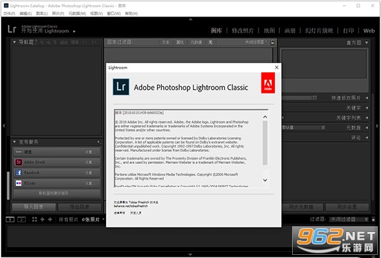Select main window display icon 1
The height and width of the screenshot is (258, 381).
[10, 220]
